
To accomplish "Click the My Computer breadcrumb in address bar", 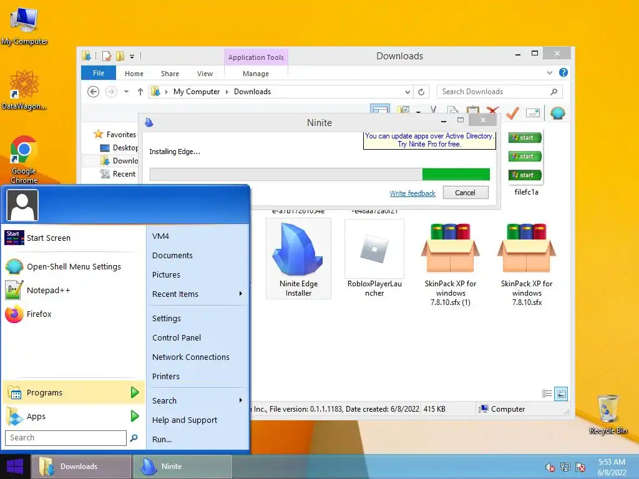I will coord(197,92).
